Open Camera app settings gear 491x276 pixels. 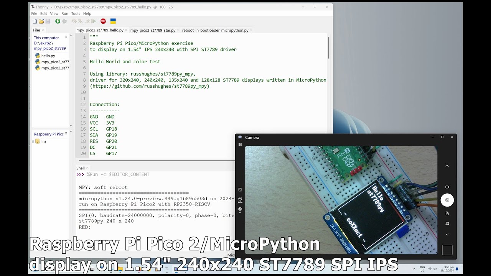[240, 145]
